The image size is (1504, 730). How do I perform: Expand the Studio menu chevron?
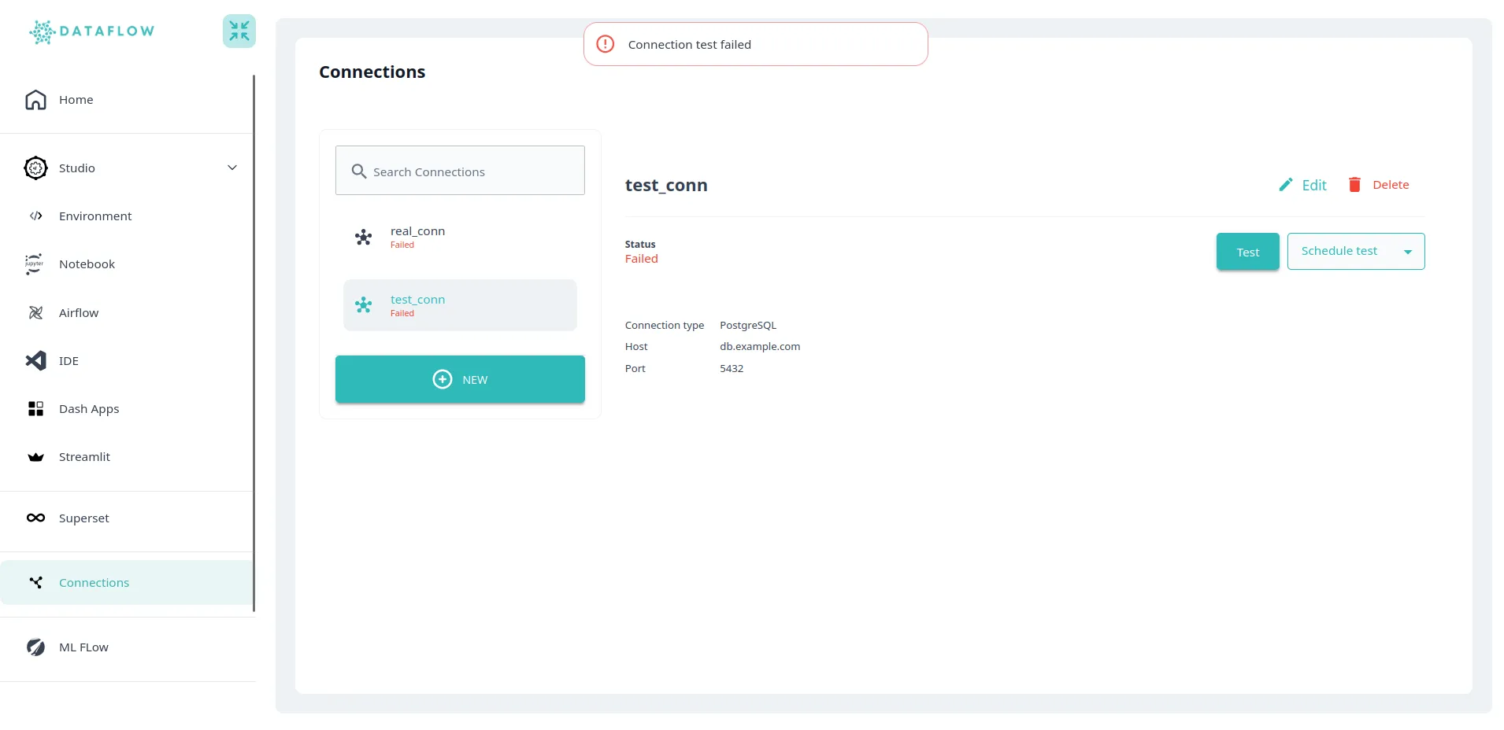click(x=232, y=168)
